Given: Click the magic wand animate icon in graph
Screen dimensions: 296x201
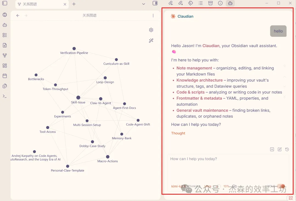Looking at the screenshot, I should 151,40.
